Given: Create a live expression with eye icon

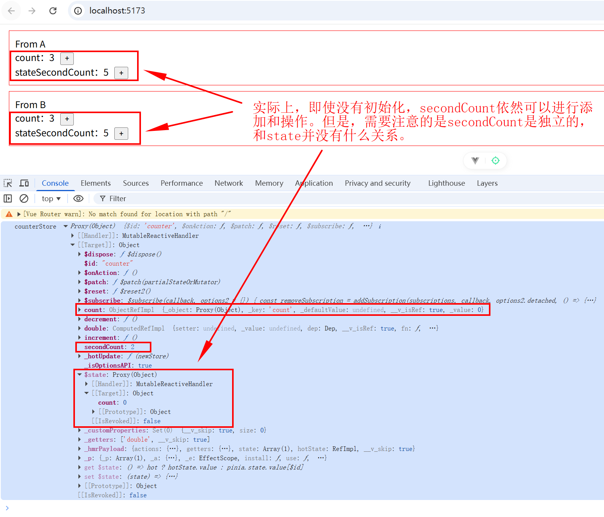Looking at the screenshot, I should 78,198.
